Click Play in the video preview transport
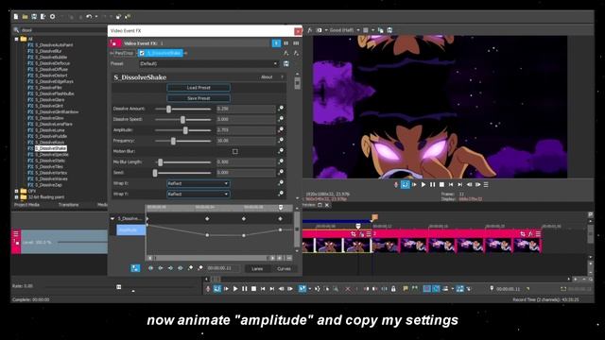The width and height of the screenshot is (605, 340). [423, 185]
